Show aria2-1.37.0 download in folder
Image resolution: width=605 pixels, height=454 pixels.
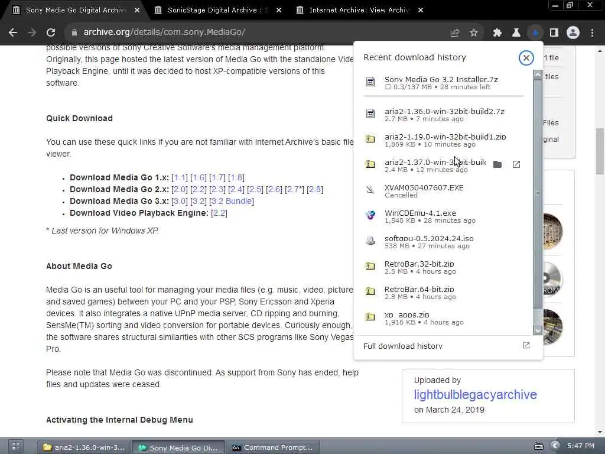point(497,164)
